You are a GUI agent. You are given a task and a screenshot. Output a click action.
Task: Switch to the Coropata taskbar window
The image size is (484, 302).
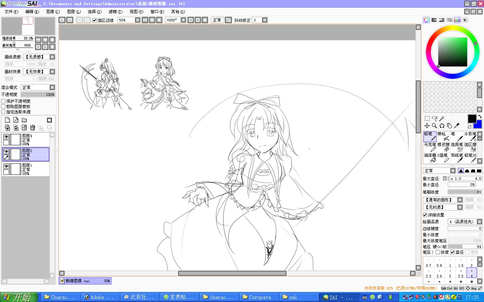point(260,297)
